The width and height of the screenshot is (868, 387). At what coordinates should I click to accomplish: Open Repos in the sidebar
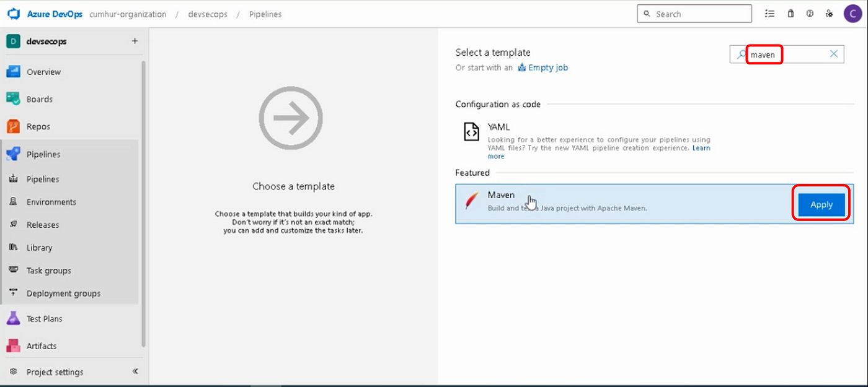coord(38,126)
